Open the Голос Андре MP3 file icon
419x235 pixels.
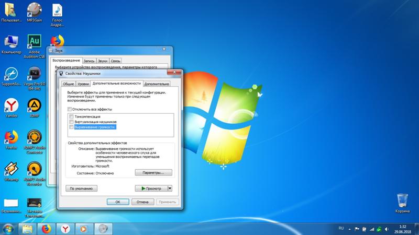tap(57, 15)
